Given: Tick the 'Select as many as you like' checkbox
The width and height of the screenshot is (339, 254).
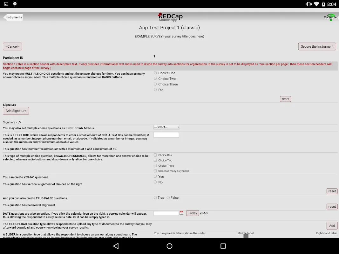Looking at the screenshot, I should 155,171.
